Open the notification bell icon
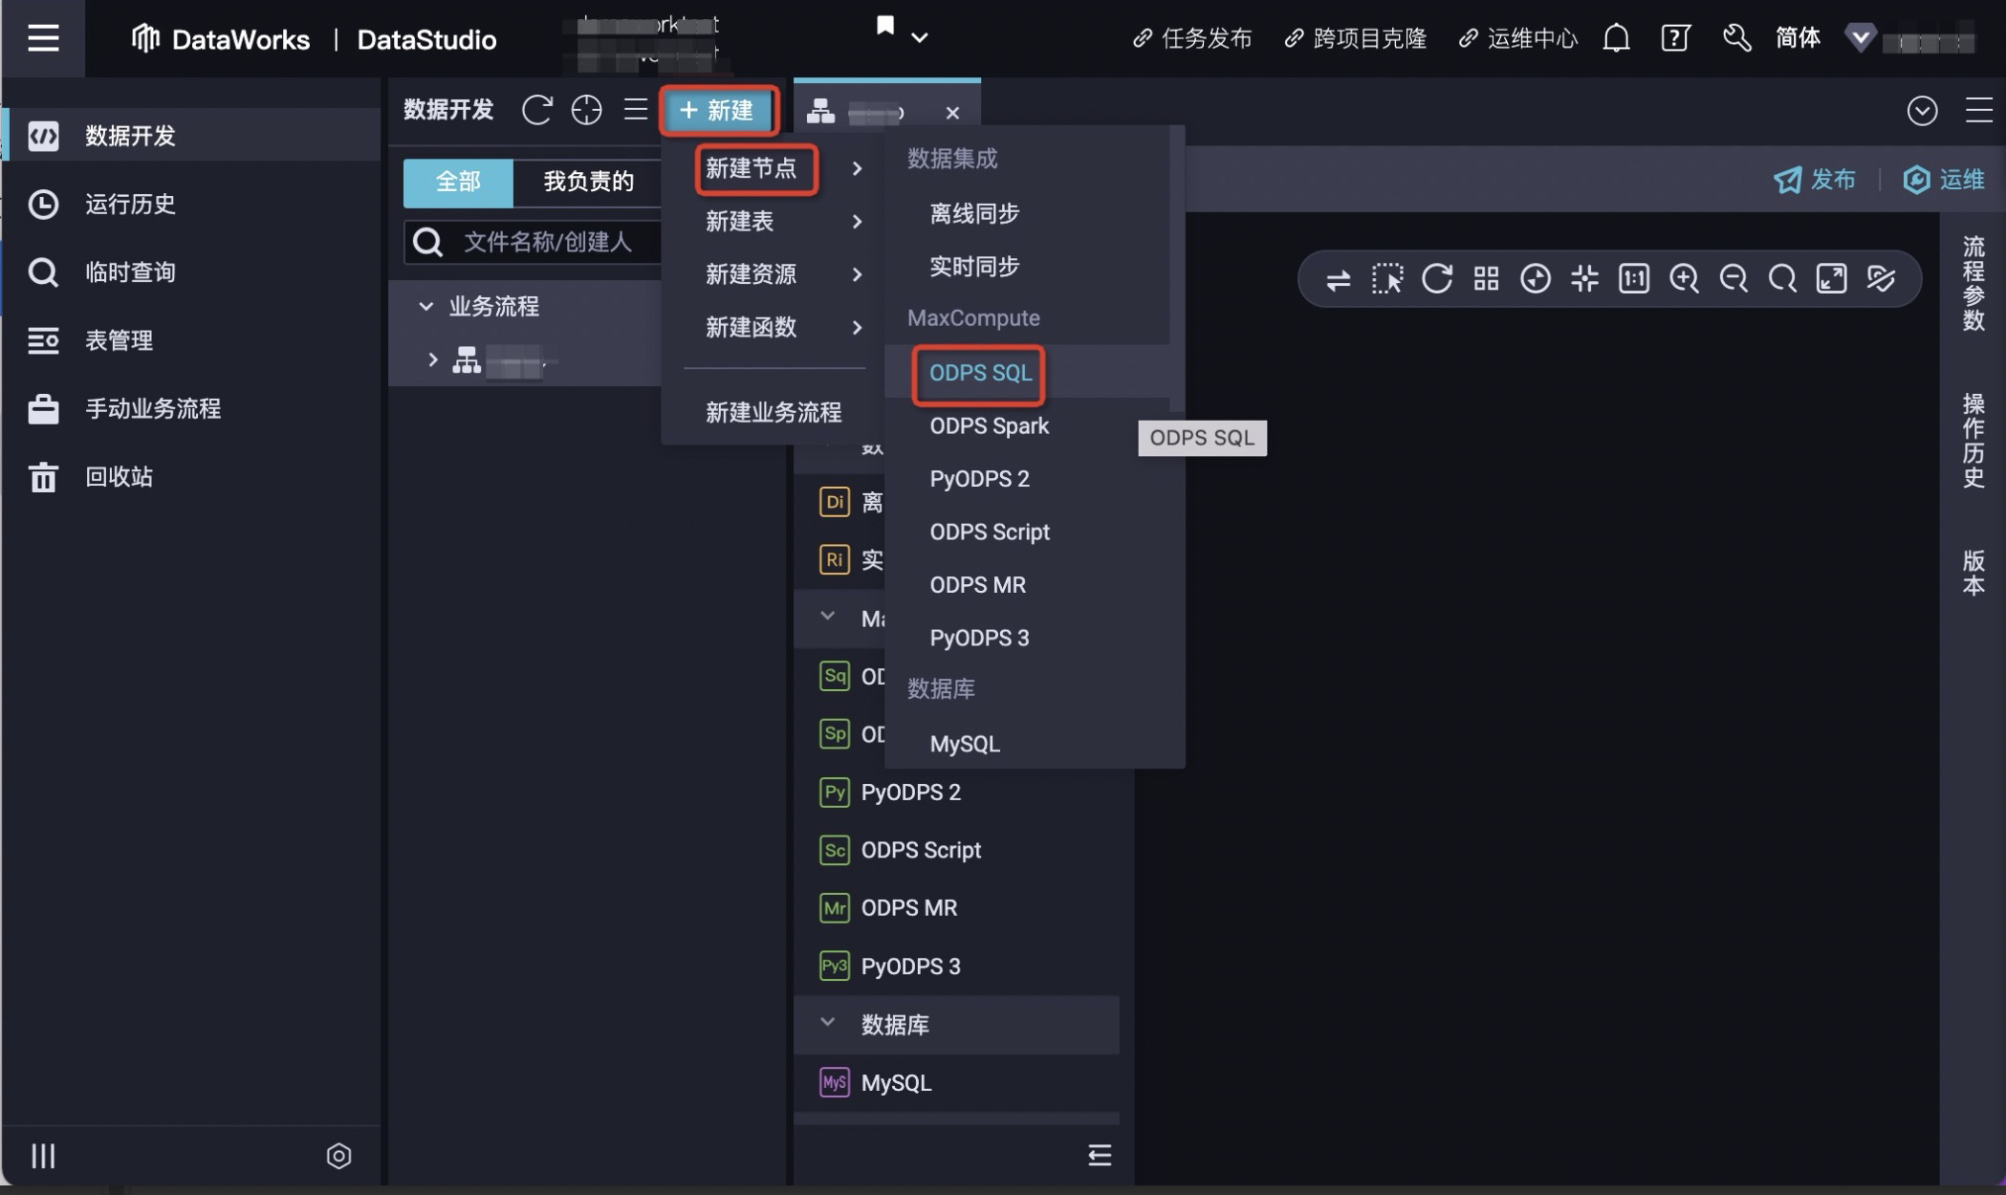The image size is (2006, 1195). 1616,38
